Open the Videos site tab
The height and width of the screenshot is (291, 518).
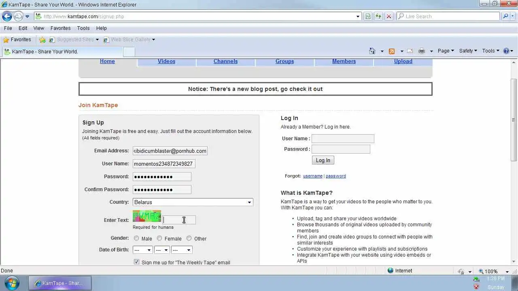[166, 61]
